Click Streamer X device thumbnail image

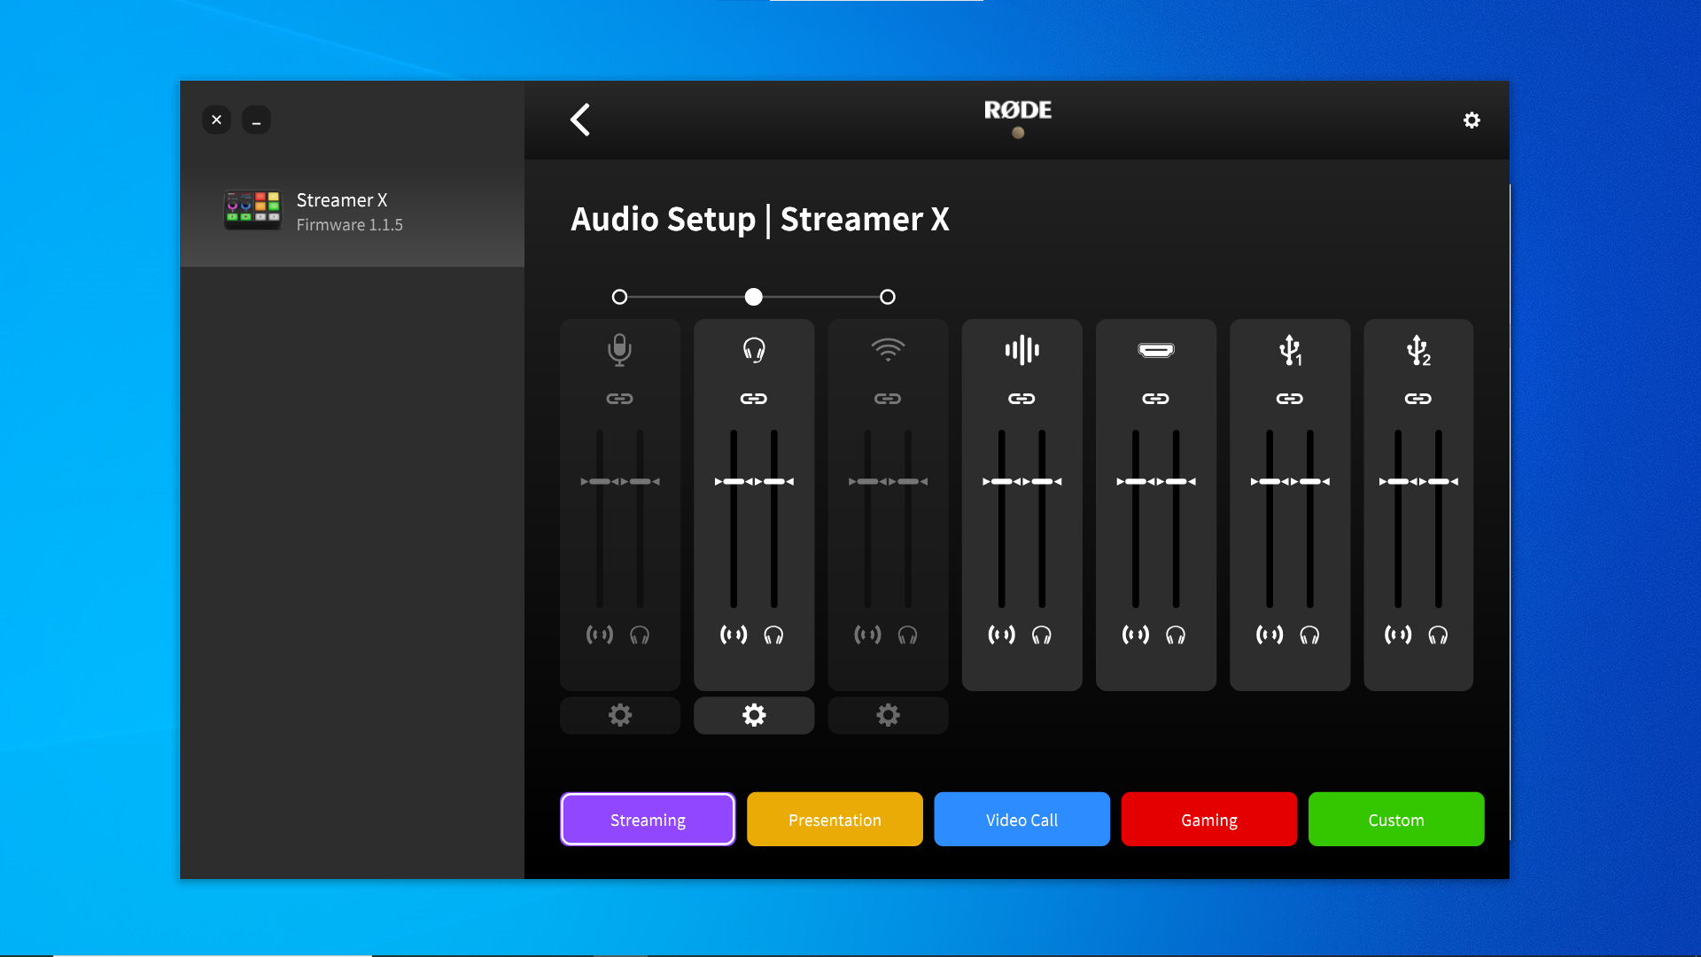pyautogui.click(x=252, y=211)
